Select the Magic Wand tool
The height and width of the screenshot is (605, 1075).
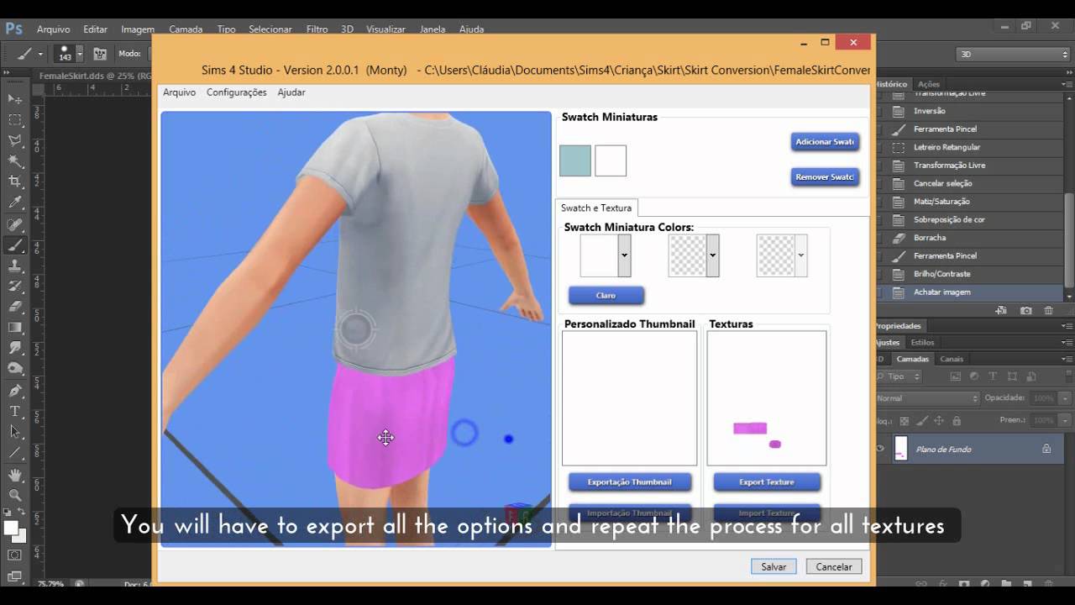(x=15, y=161)
